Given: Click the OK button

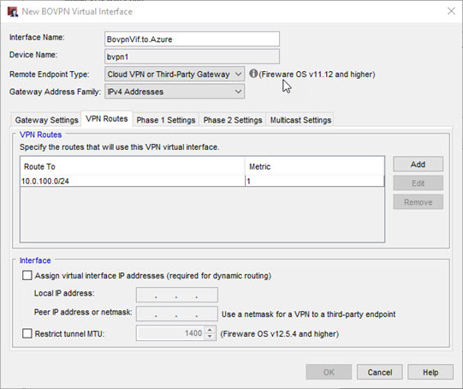Looking at the screenshot, I should pyautogui.click(x=329, y=372).
